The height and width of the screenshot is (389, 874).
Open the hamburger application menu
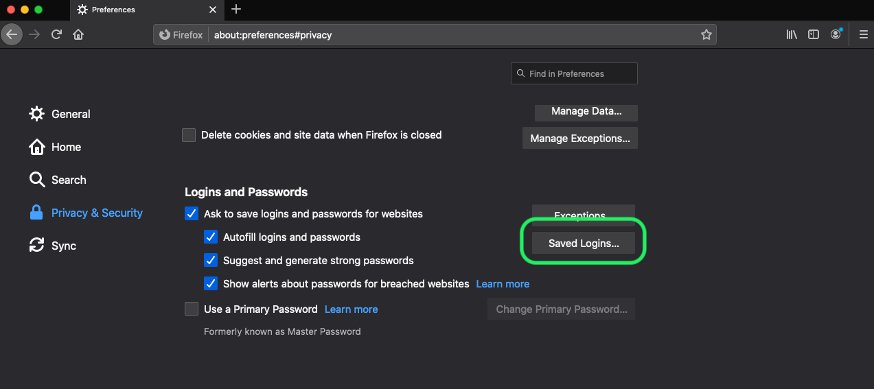863,34
